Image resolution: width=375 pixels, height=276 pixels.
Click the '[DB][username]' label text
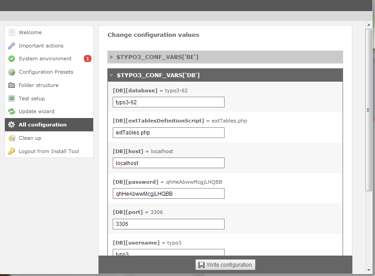[x=136, y=243]
